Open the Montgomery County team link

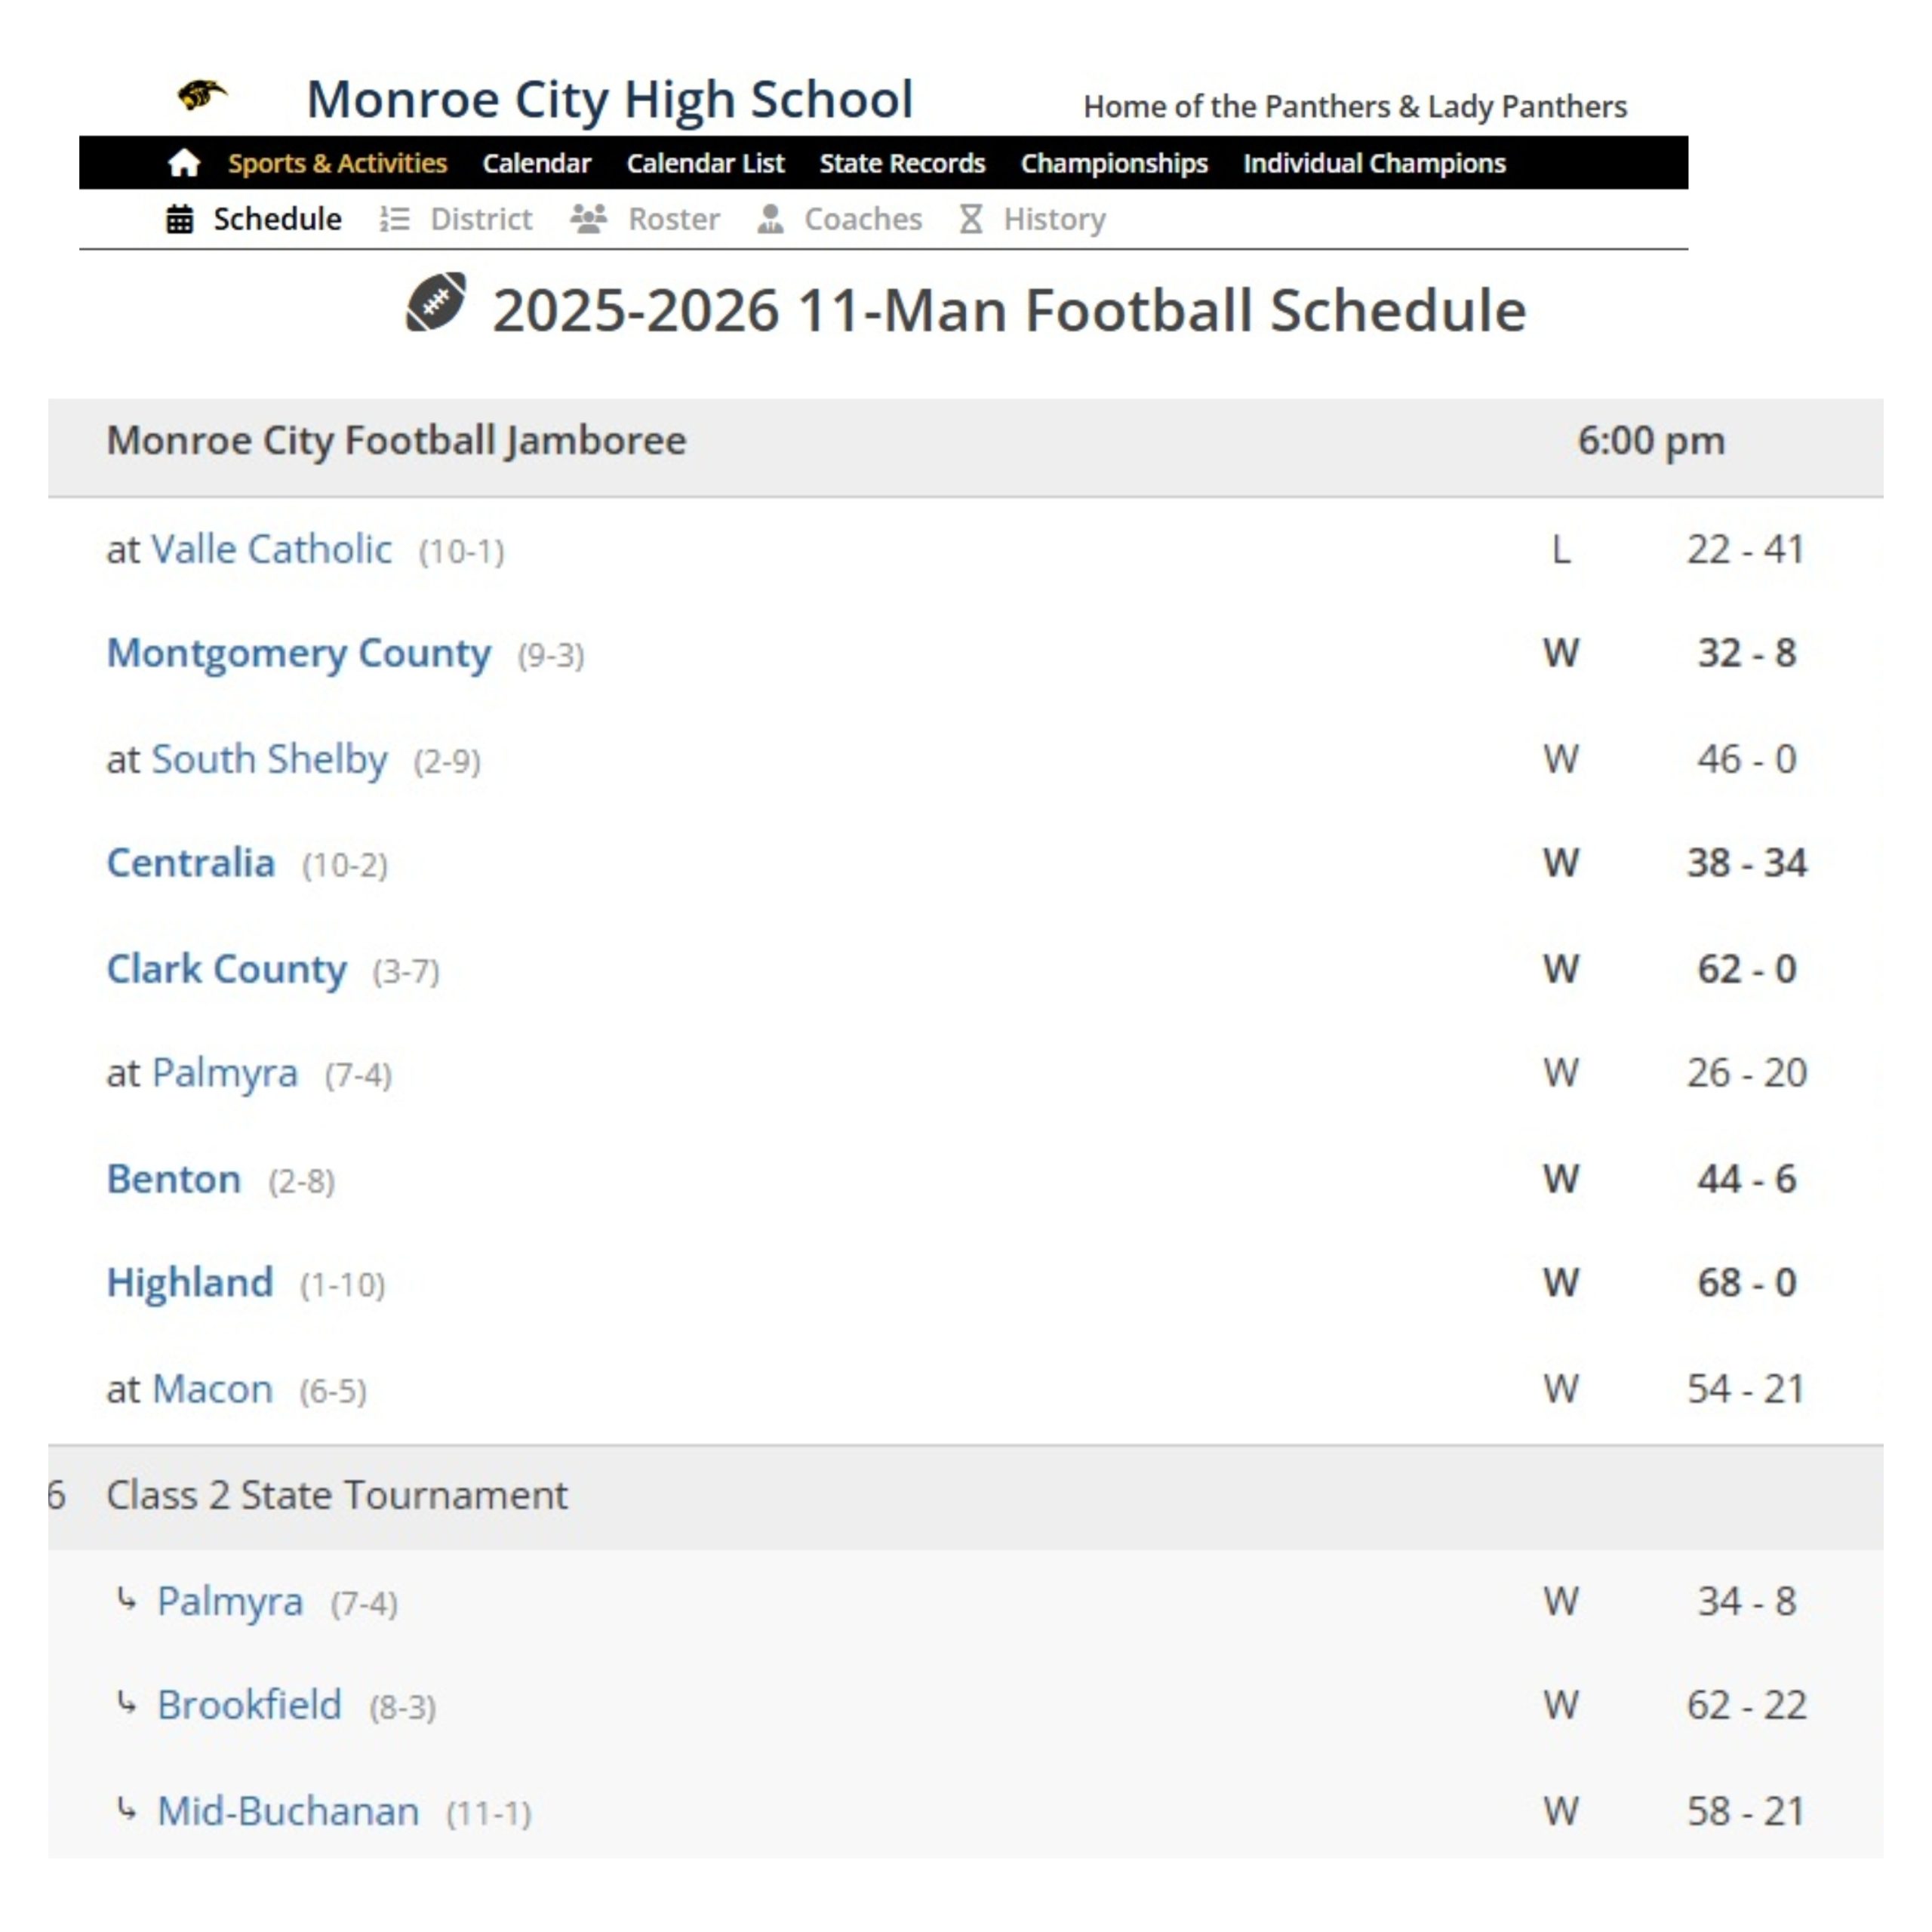pos(299,654)
